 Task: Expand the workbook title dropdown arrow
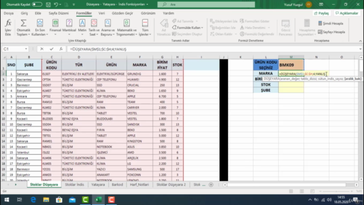click(147, 5)
